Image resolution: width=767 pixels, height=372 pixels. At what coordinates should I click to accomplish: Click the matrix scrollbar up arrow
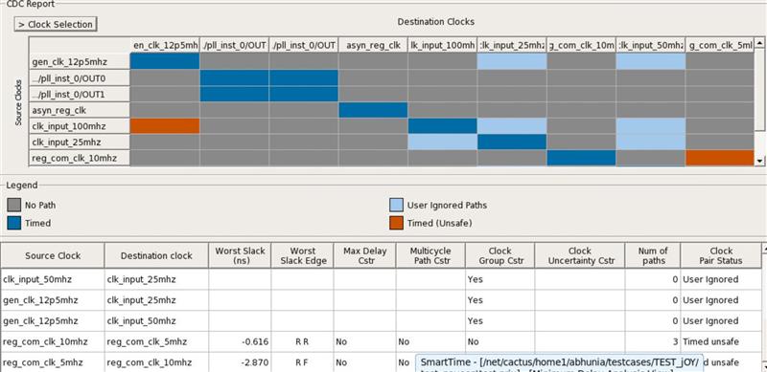coord(759,43)
